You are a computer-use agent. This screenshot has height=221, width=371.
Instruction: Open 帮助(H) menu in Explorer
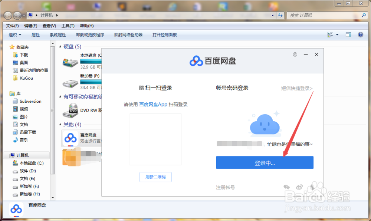86,26
